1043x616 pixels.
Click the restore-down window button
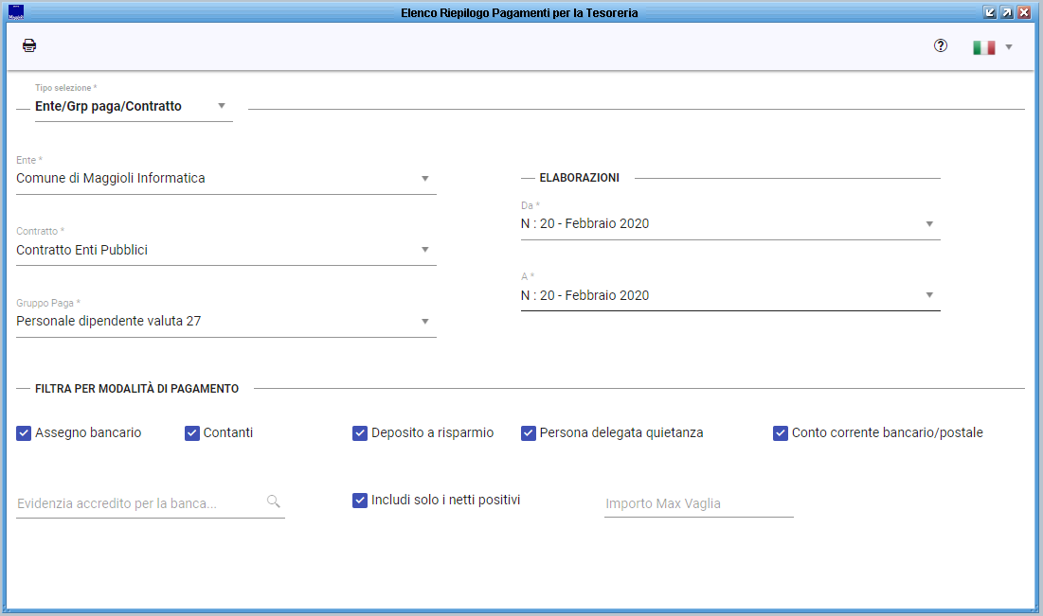pyautogui.click(x=990, y=12)
